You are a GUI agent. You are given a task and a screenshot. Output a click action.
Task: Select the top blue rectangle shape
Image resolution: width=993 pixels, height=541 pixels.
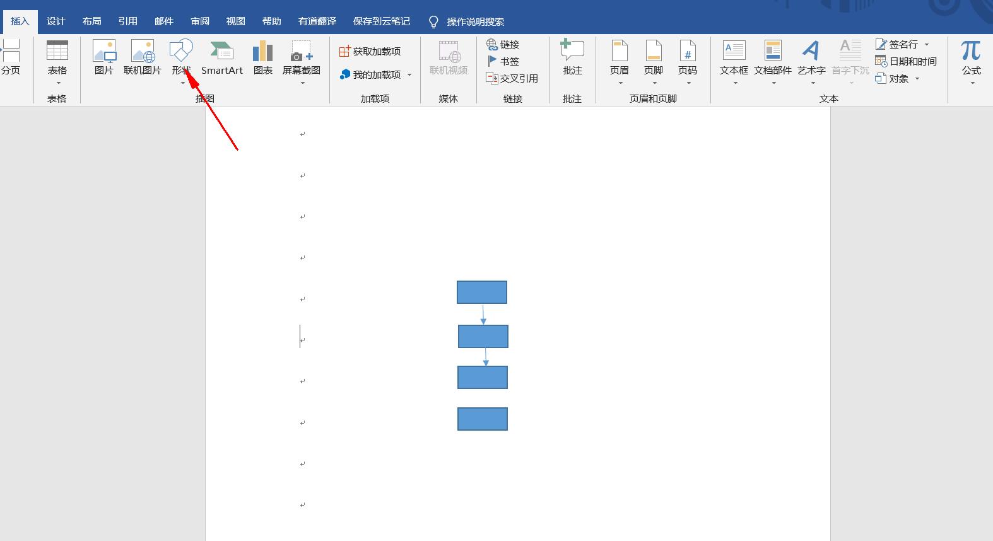pyautogui.click(x=482, y=293)
